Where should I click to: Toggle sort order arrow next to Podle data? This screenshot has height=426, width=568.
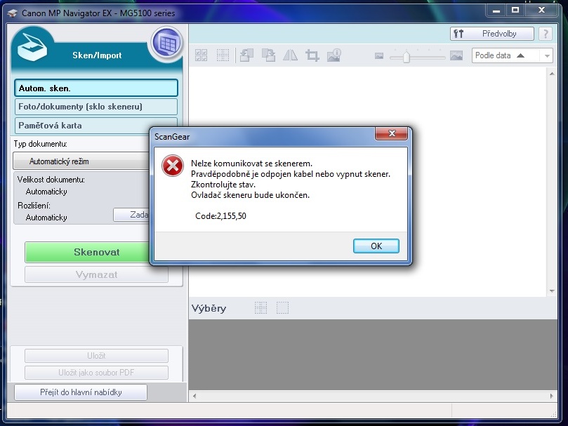(x=520, y=55)
